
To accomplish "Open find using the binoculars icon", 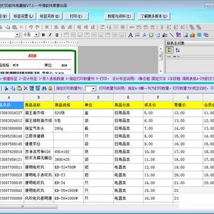I will tap(44, 88).
